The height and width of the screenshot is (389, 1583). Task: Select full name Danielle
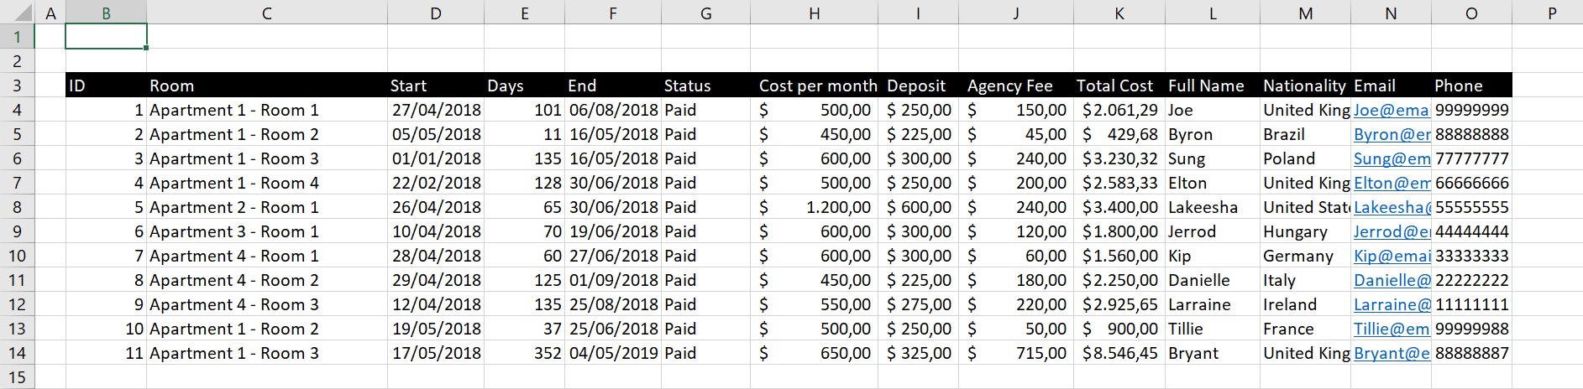point(1213,280)
